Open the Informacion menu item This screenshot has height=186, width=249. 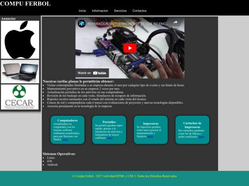(x=100, y=11)
